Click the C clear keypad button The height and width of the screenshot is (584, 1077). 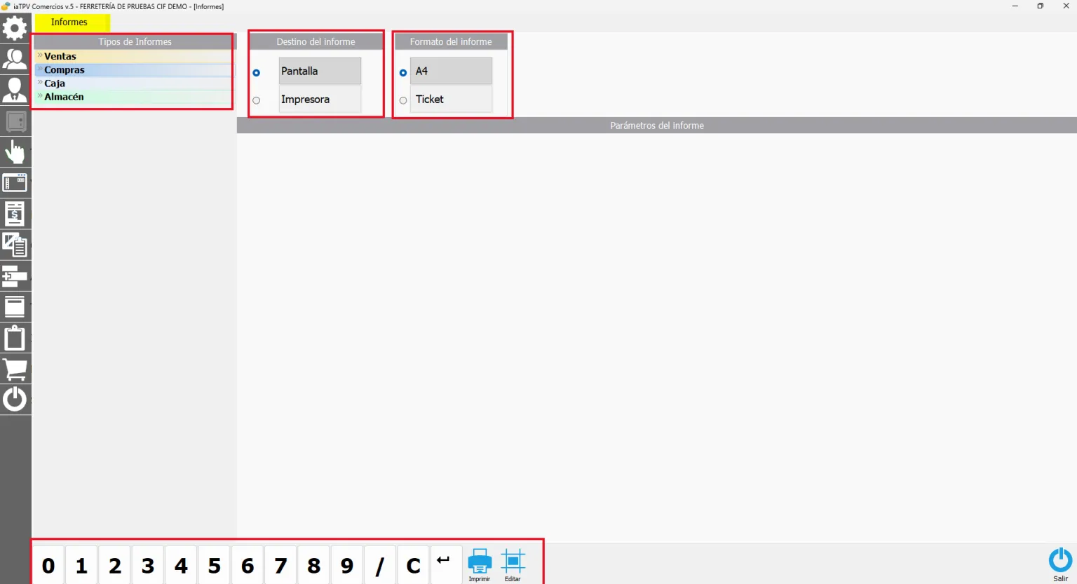(414, 565)
